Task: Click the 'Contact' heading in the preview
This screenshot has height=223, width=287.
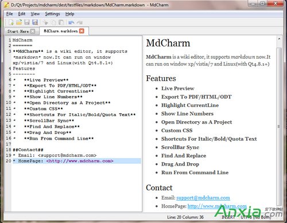Action: click(159, 187)
